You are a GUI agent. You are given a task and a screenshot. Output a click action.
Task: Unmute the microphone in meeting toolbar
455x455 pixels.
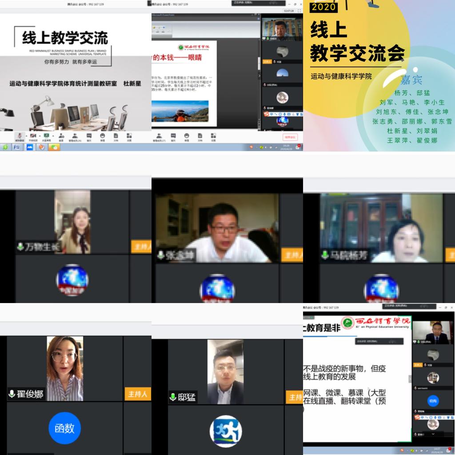[x=19, y=136]
